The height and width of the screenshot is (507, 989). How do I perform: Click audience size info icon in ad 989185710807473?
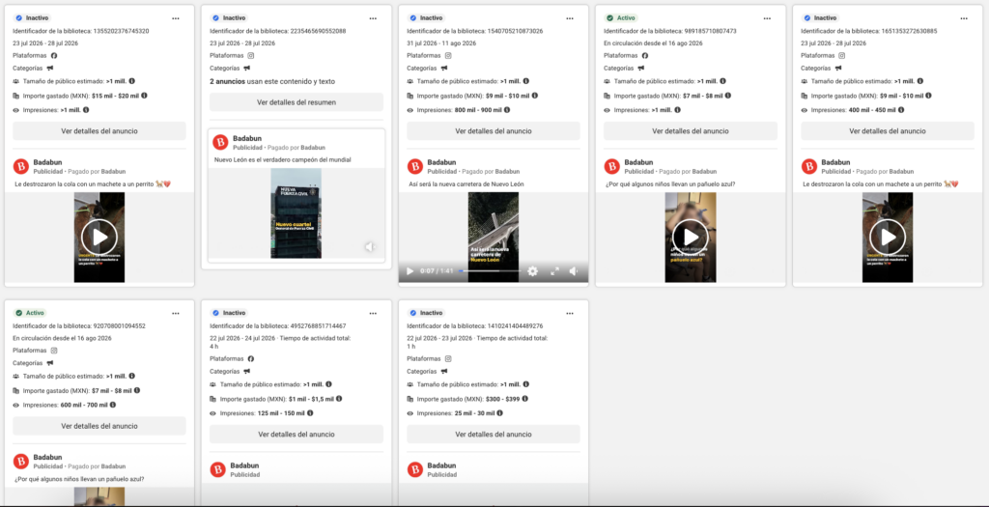pyautogui.click(x=722, y=81)
